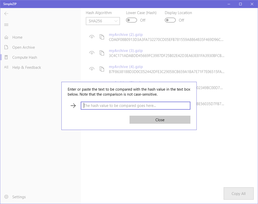Click the compare arrow in the dialog
This screenshot has height=204, width=258.
[73, 105]
